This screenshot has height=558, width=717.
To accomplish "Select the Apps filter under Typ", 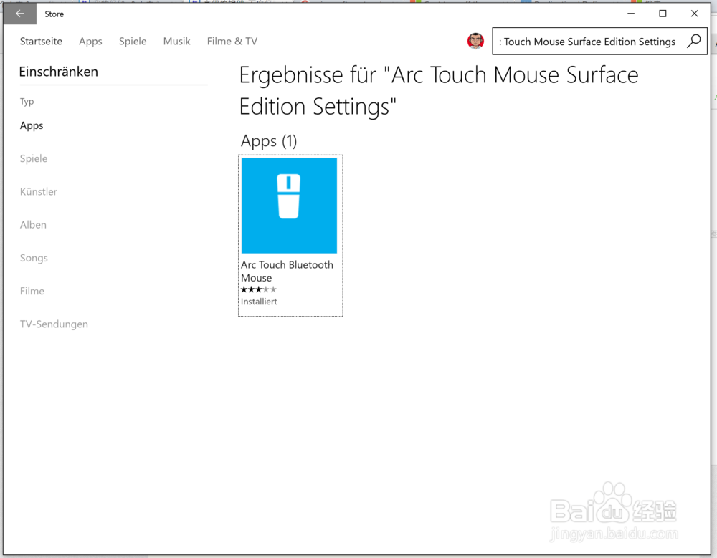I will point(32,125).
